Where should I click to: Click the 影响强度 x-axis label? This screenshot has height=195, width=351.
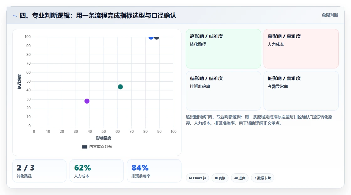(x=104, y=138)
